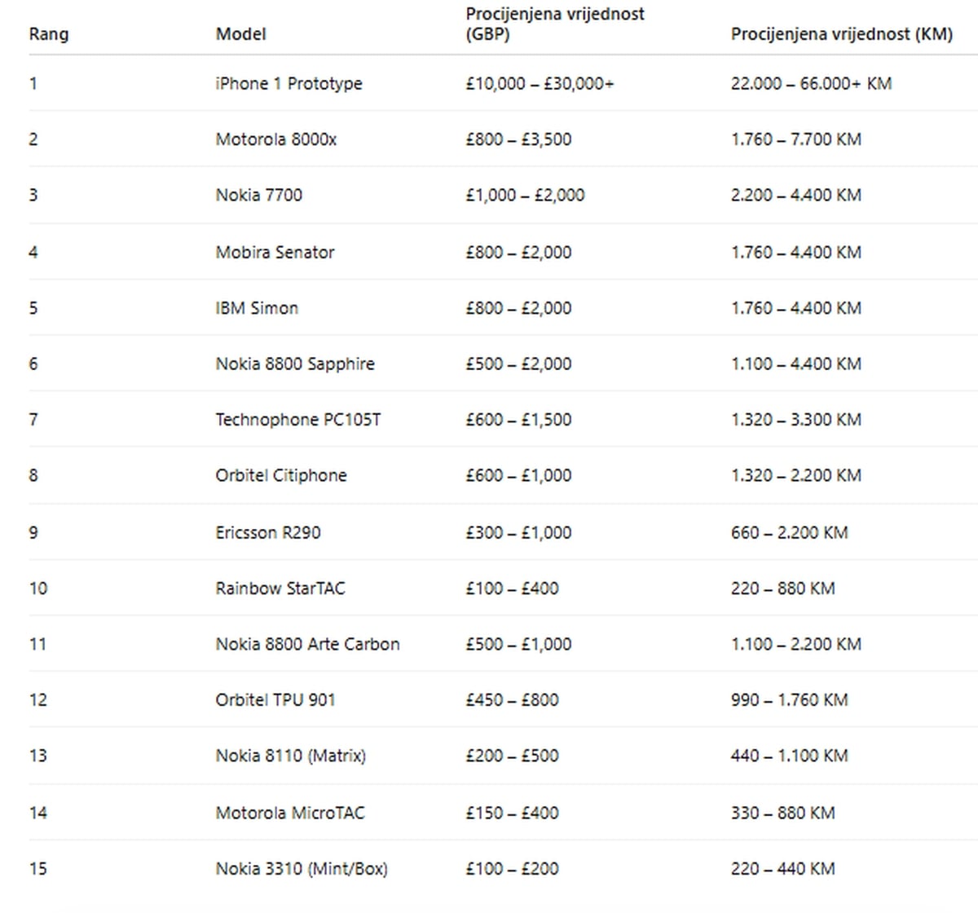Select the Rainbow StarTAC entry
This screenshot has height=913, width=978.
point(280,588)
